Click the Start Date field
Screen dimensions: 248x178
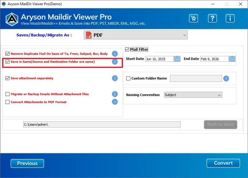[x=159, y=59]
